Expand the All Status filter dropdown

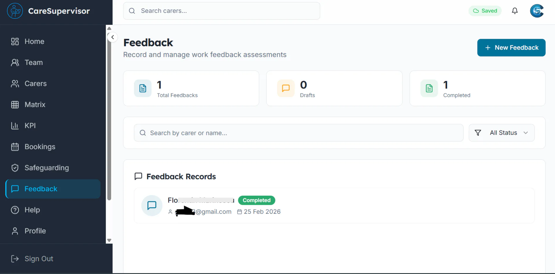[x=502, y=133]
